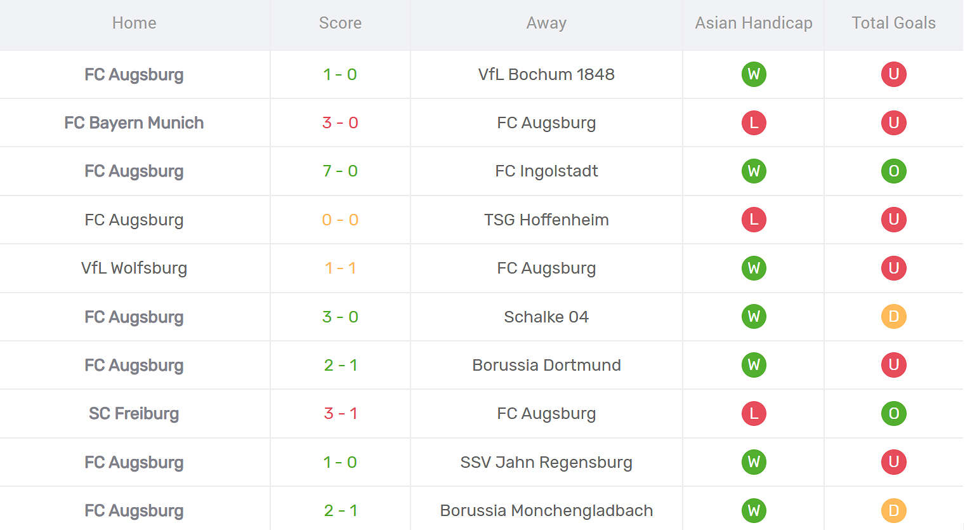This screenshot has width=965, height=530.
Task: Select the Total Goals column header
Action: click(893, 23)
